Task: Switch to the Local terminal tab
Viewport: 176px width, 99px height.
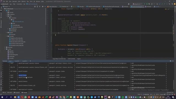Action: [x=10, y=61]
